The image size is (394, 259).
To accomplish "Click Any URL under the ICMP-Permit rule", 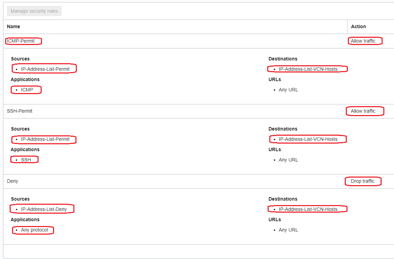I will (x=288, y=90).
